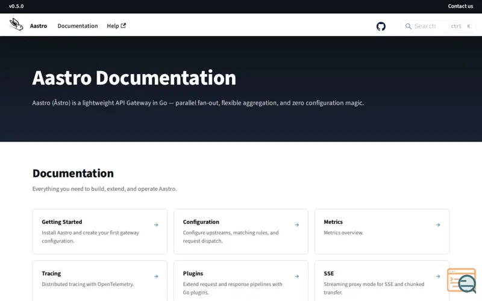Open the Documentation nav item
The image size is (482, 301).
(78, 26)
